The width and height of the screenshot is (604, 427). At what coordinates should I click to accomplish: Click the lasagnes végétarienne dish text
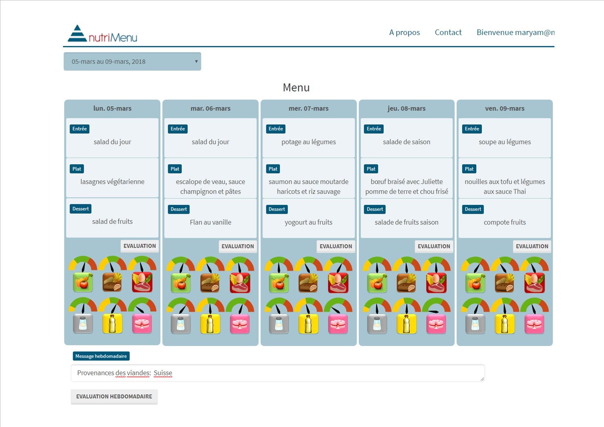coord(112,181)
